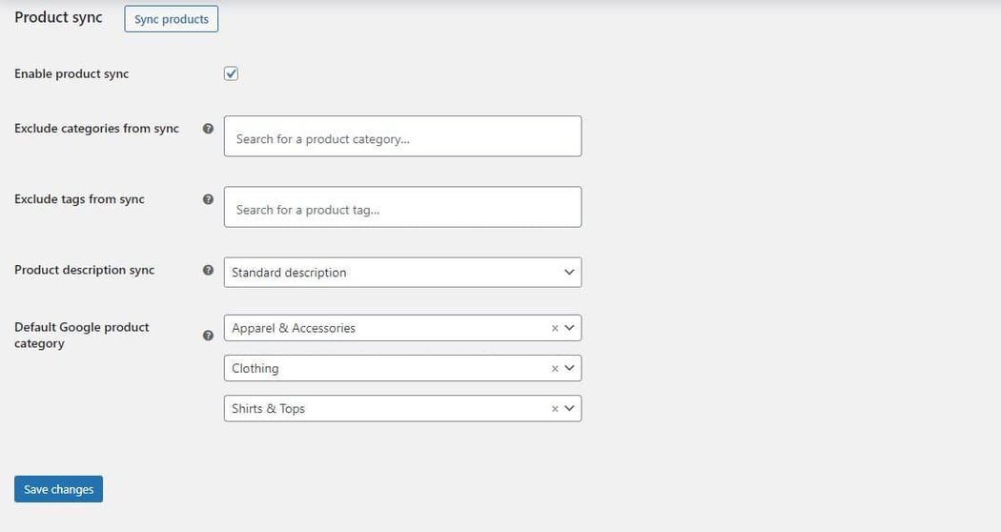Viewport: 1001px width, 532px height.
Task: Click help icon for Exclude categories from sync
Action: 208,129
